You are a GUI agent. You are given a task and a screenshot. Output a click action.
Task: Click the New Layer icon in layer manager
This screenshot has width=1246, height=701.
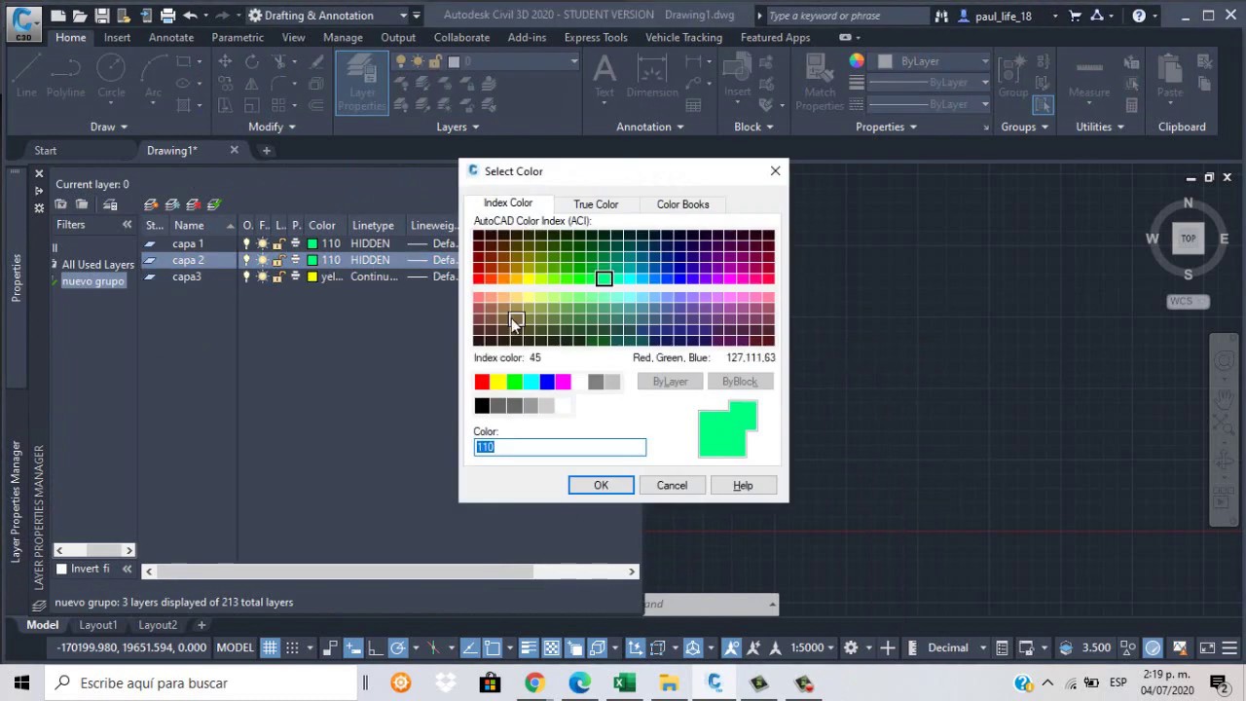[x=151, y=204]
